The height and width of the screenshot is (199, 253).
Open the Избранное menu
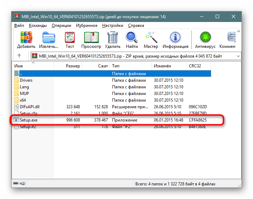(87, 25)
